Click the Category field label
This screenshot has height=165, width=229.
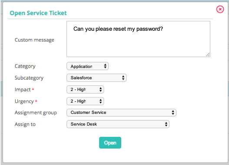tap(25, 66)
